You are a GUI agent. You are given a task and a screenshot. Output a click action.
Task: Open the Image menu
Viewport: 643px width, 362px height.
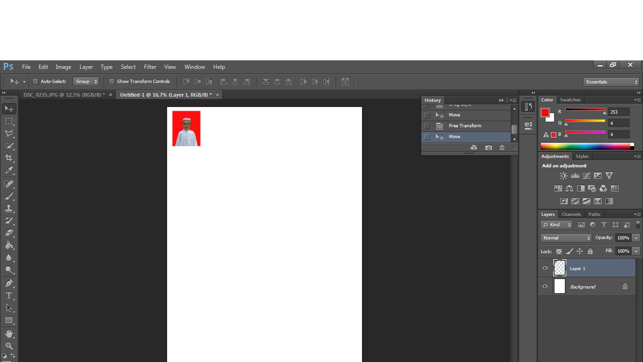pos(64,67)
